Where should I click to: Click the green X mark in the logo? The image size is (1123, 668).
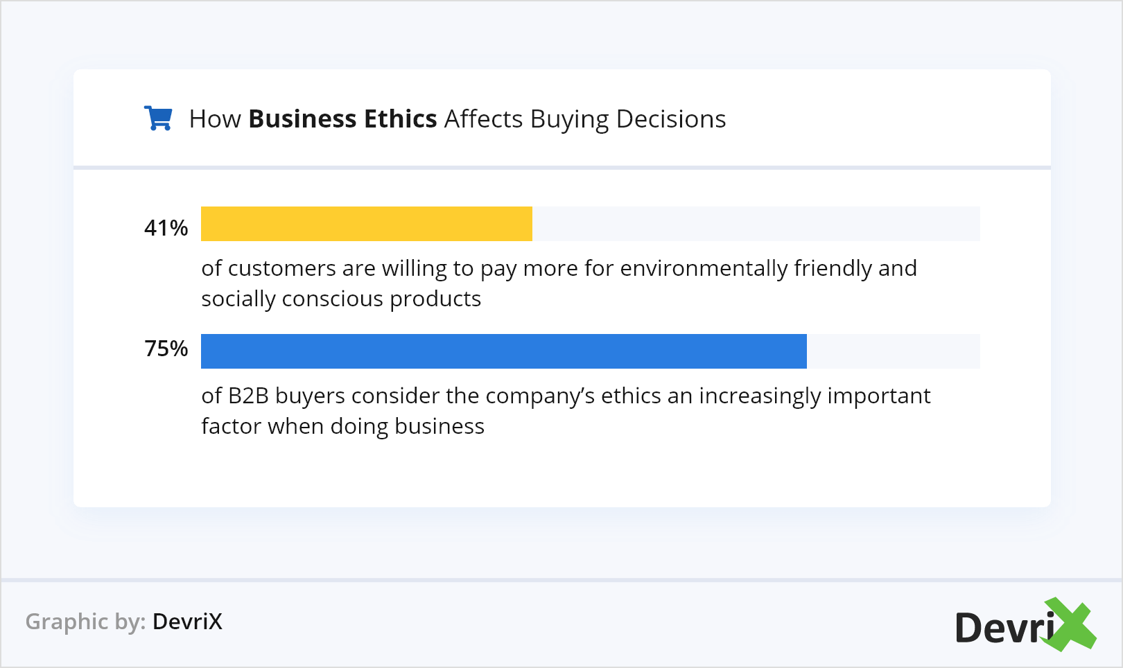click(x=1070, y=624)
